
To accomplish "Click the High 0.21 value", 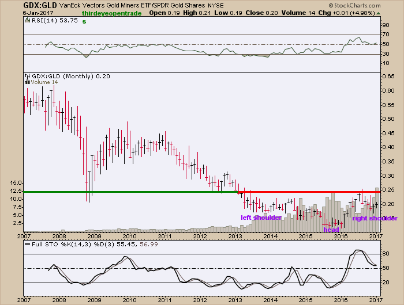I will 197,13.
